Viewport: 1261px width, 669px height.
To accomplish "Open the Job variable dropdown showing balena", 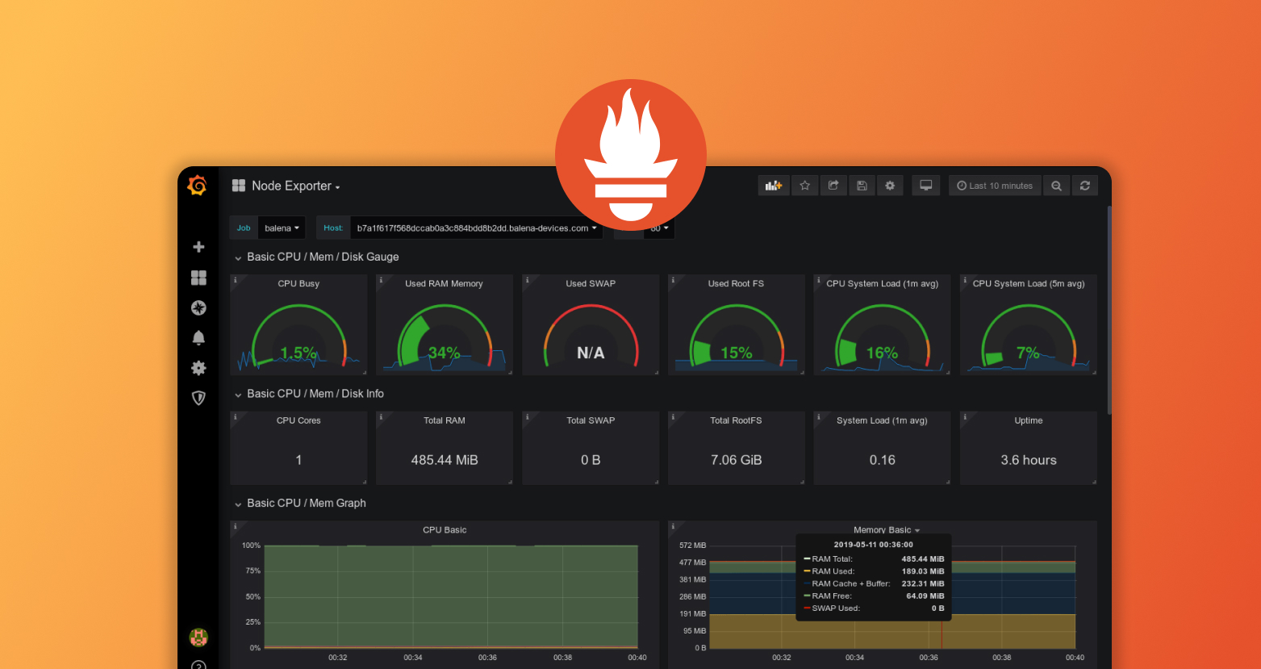I will [x=282, y=228].
